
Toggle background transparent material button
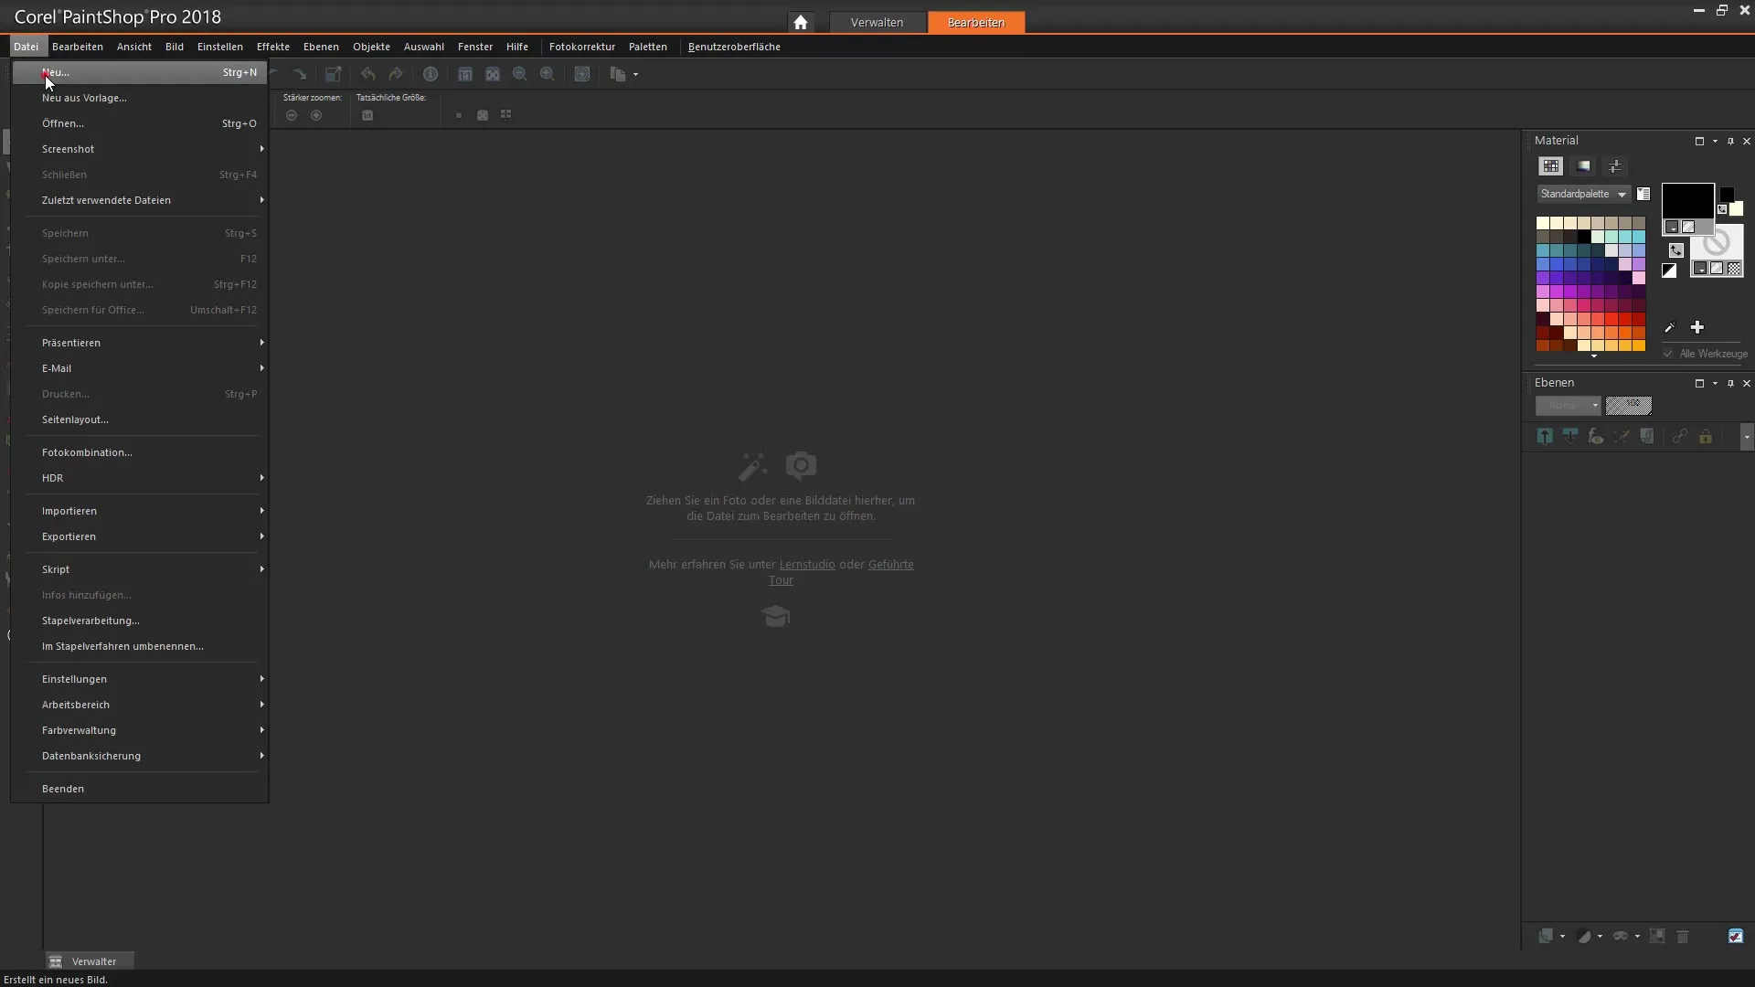pyautogui.click(x=1734, y=269)
